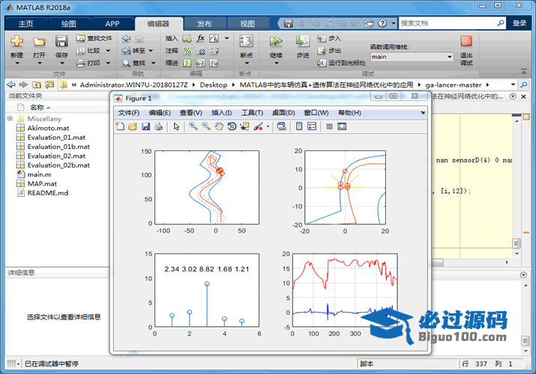The image size is (536, 374).
Task: Expand the Miscellany folder tree node
Action: [10, 118]
